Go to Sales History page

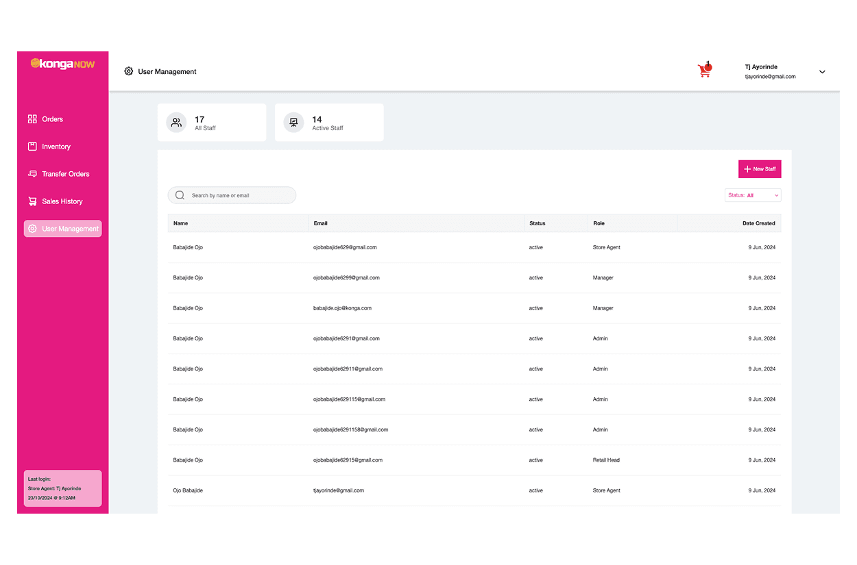tap(62, 201)
